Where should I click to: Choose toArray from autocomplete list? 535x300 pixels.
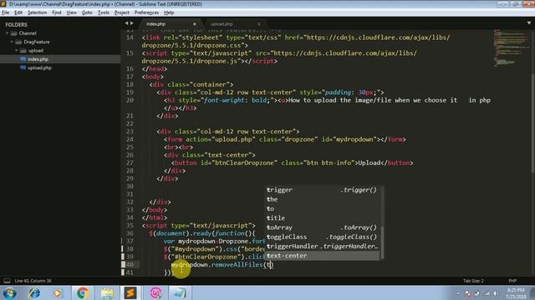323,227
